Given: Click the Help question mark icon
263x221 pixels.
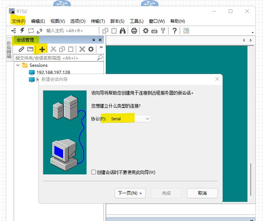Looking at the screenshot, I should (x=174, y=31).
